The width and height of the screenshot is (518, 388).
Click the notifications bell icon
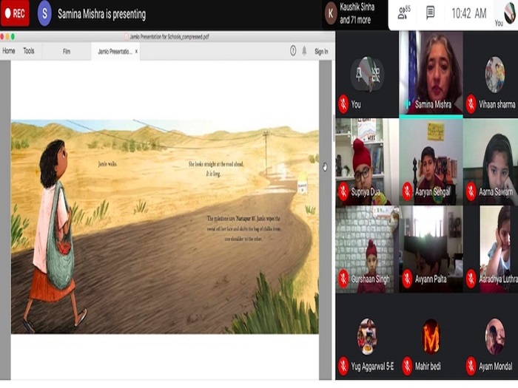coord(304,51)
